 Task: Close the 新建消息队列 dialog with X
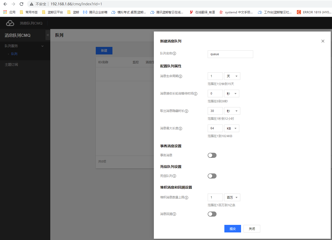point(323,41)
